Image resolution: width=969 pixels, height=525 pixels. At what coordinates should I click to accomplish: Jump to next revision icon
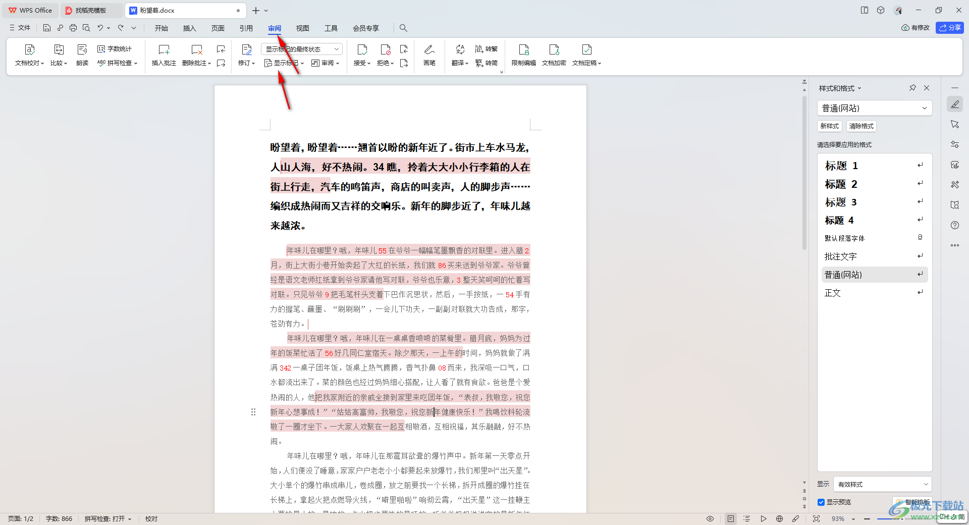pos(404,63)
